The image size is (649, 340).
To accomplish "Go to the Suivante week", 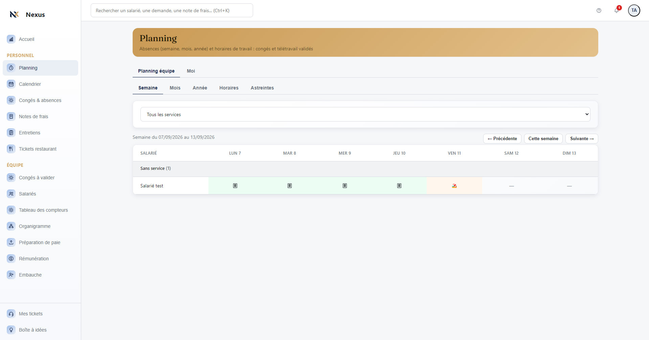I will [x=582, y=138].
